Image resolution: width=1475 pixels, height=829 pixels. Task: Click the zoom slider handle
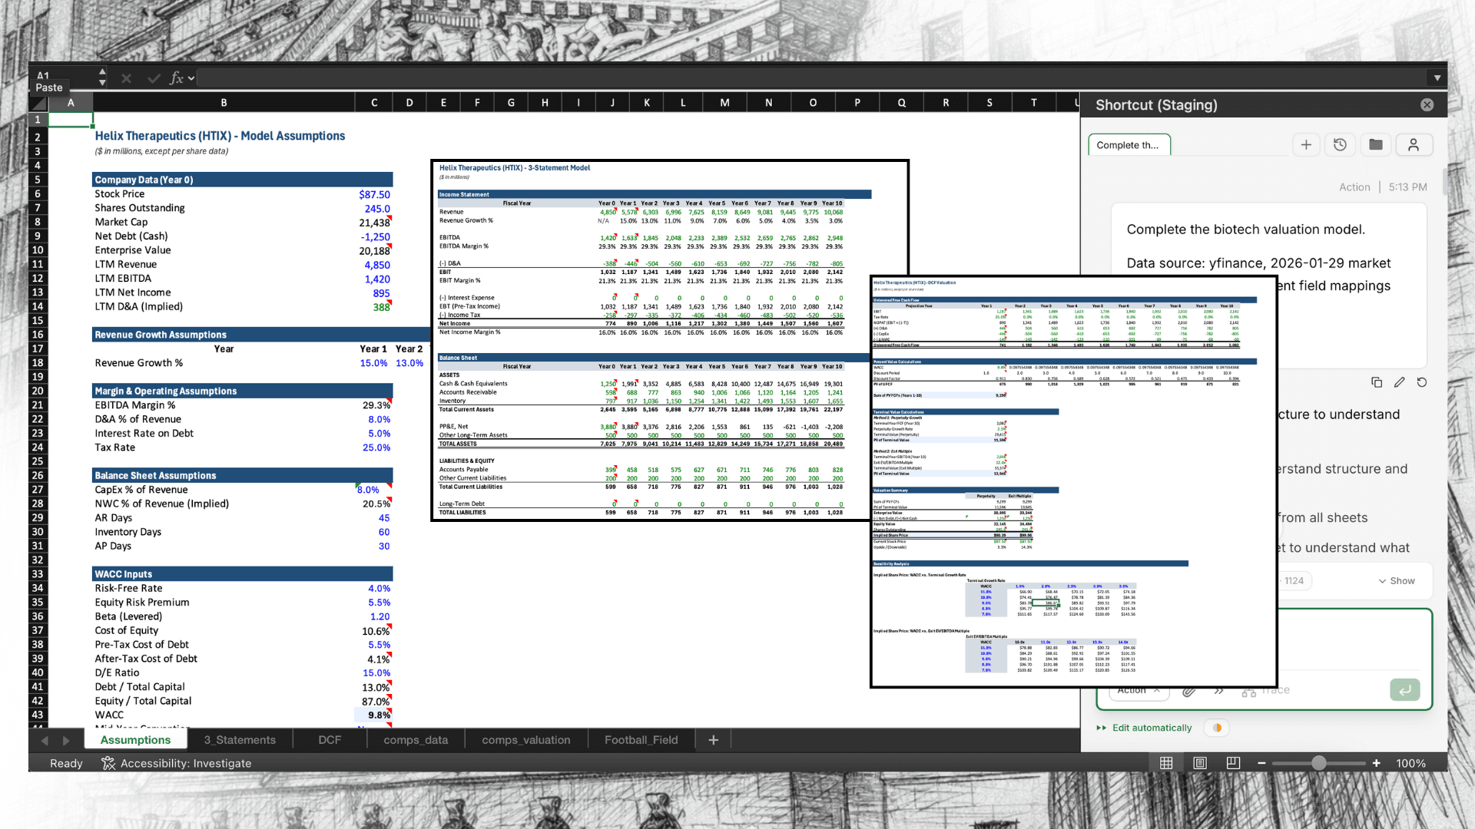(x=1319, y=763)
